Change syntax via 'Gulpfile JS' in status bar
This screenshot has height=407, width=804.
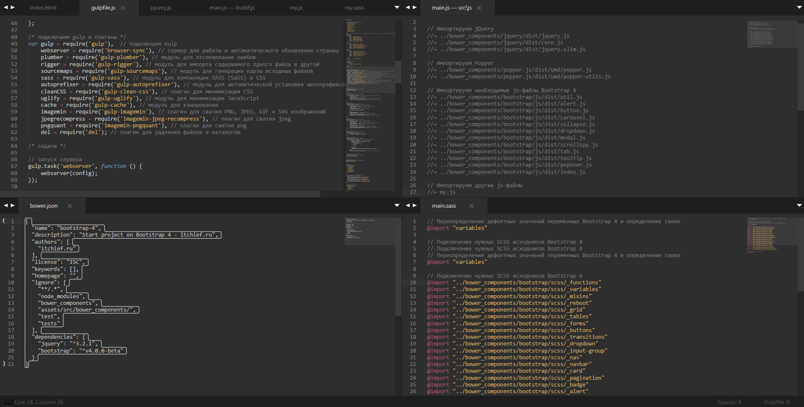tap(777, 402)
